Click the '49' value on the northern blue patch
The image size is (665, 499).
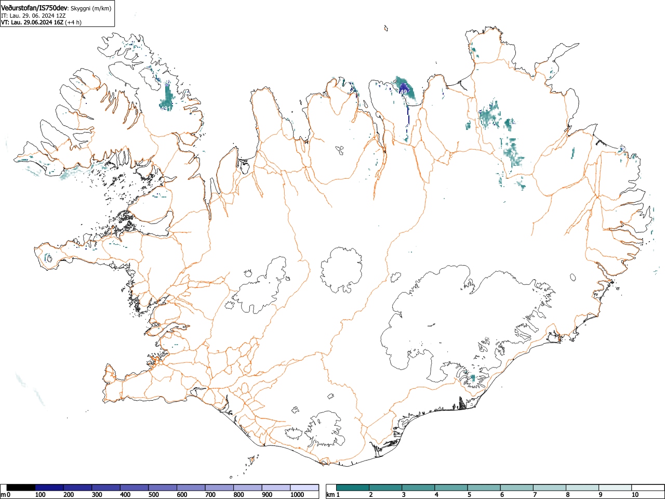pos(404,92)
